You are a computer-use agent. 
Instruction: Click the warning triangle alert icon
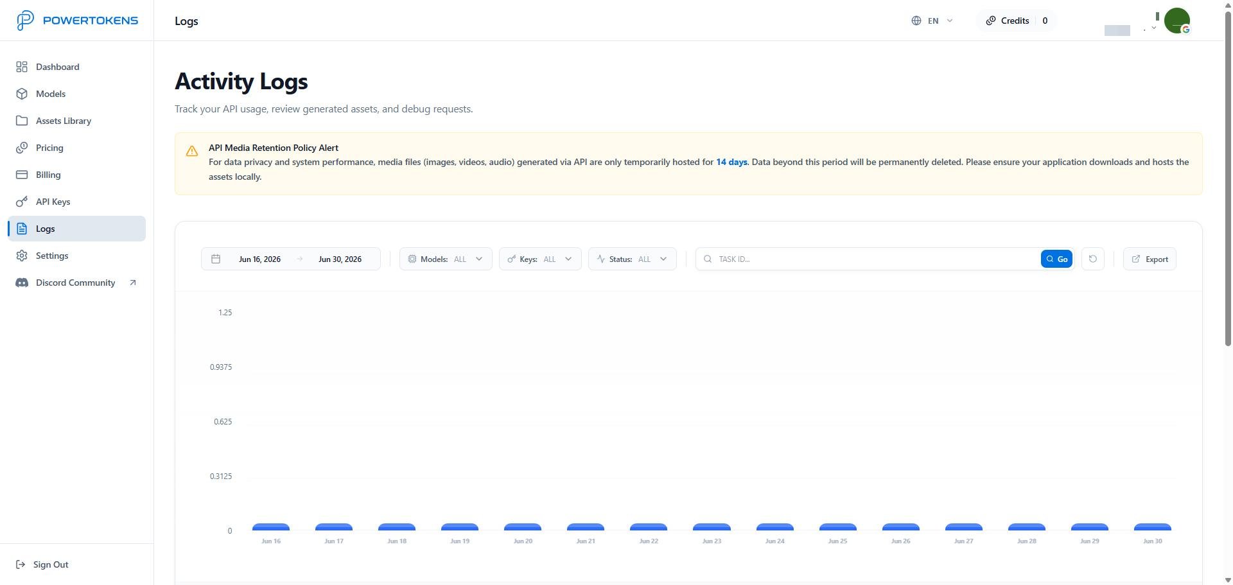point(191,151)
